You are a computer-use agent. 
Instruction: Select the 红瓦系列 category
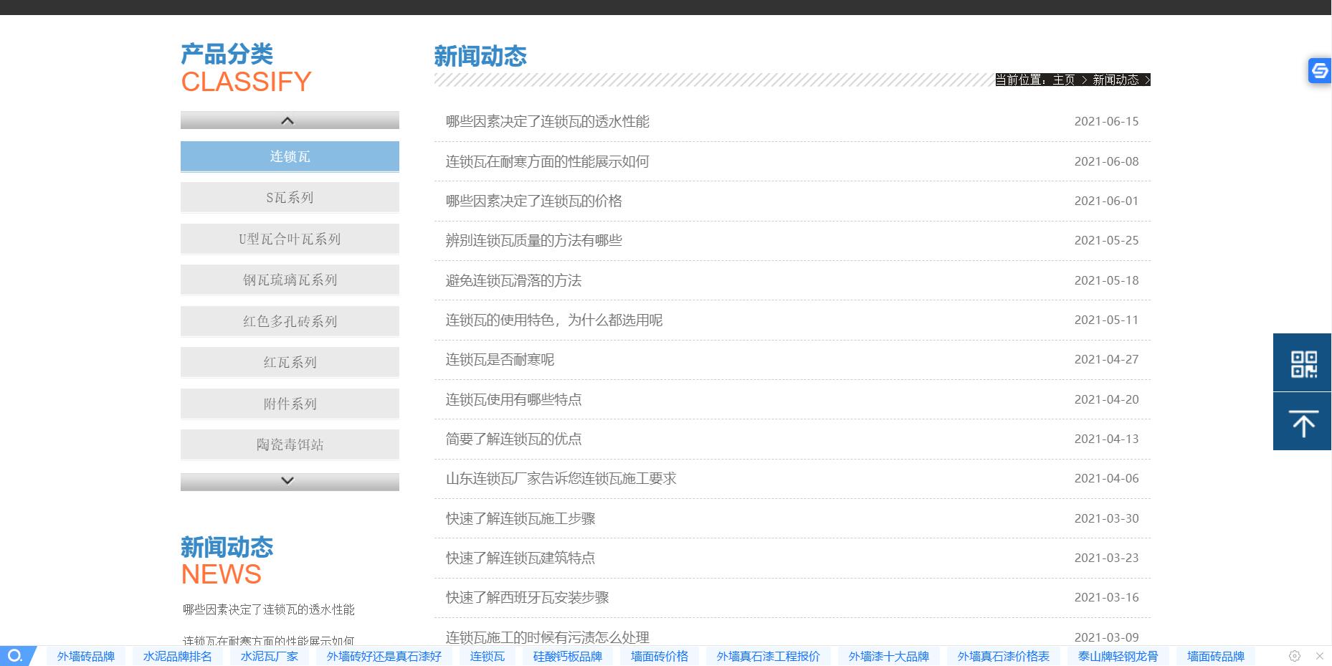[x=290, y=362]
